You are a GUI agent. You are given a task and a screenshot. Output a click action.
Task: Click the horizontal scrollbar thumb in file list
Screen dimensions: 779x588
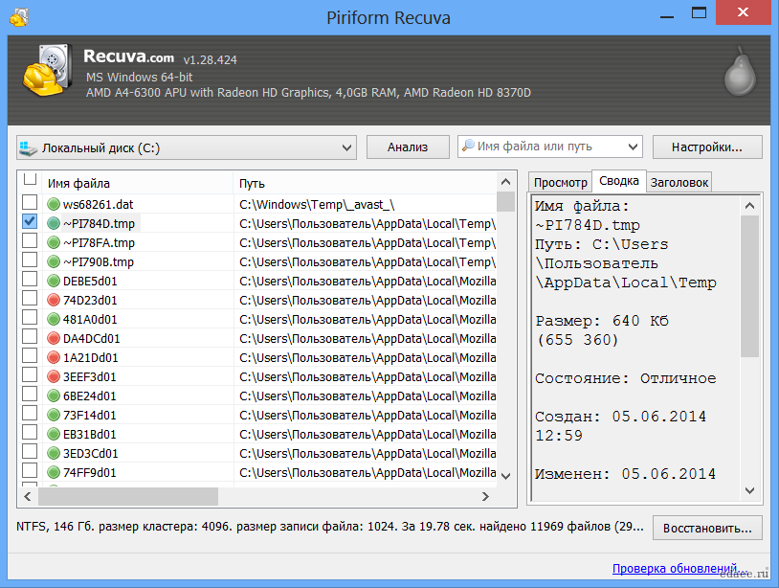(128, 497)
